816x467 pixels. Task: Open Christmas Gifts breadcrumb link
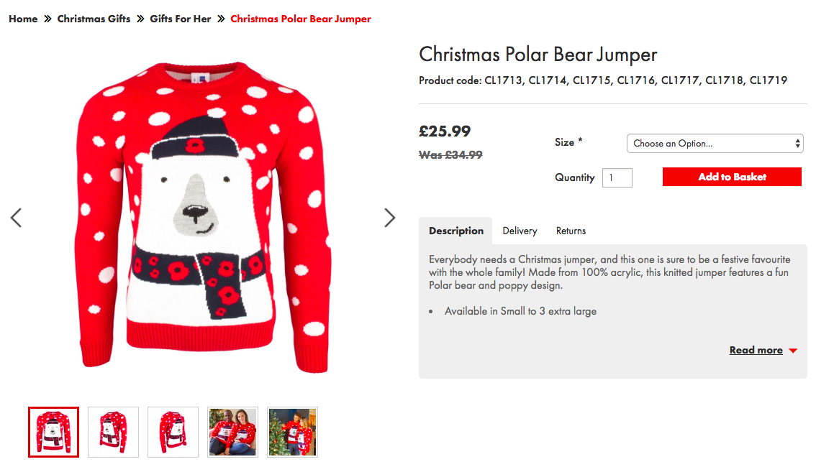(94, 19)
